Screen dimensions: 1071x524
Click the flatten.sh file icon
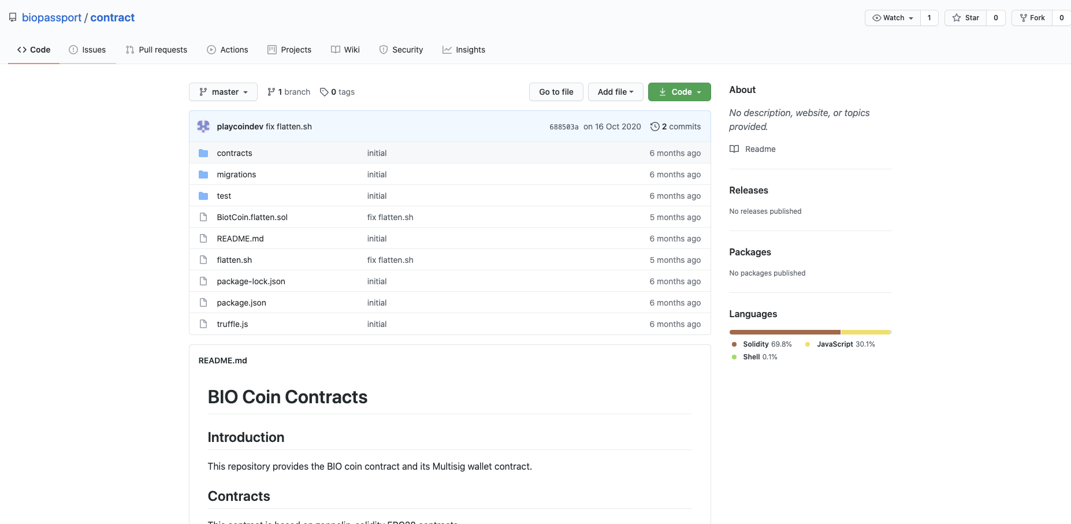click(x=203, y=260)
